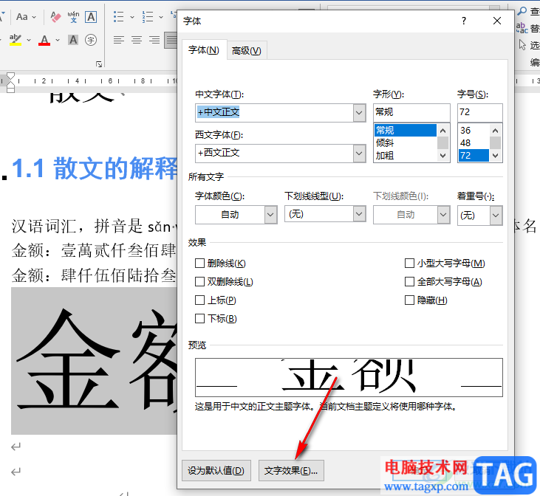Image resolution: width=540 pixels, height=496 pixels.
Task: Click the Align Right icon
Action: tap(154, 40)
